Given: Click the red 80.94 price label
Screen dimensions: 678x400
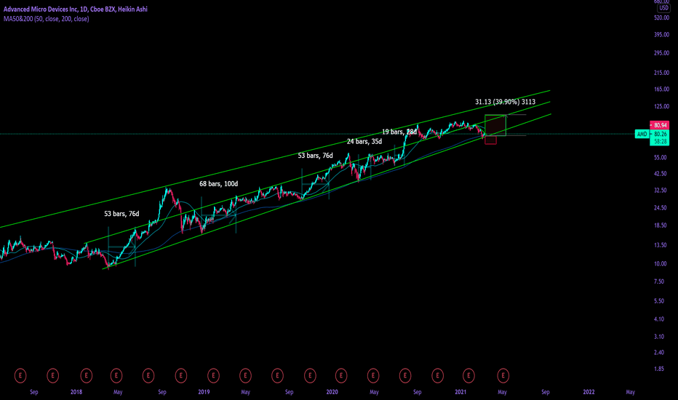Looking at the screenshot, I should tap(659, 125).
